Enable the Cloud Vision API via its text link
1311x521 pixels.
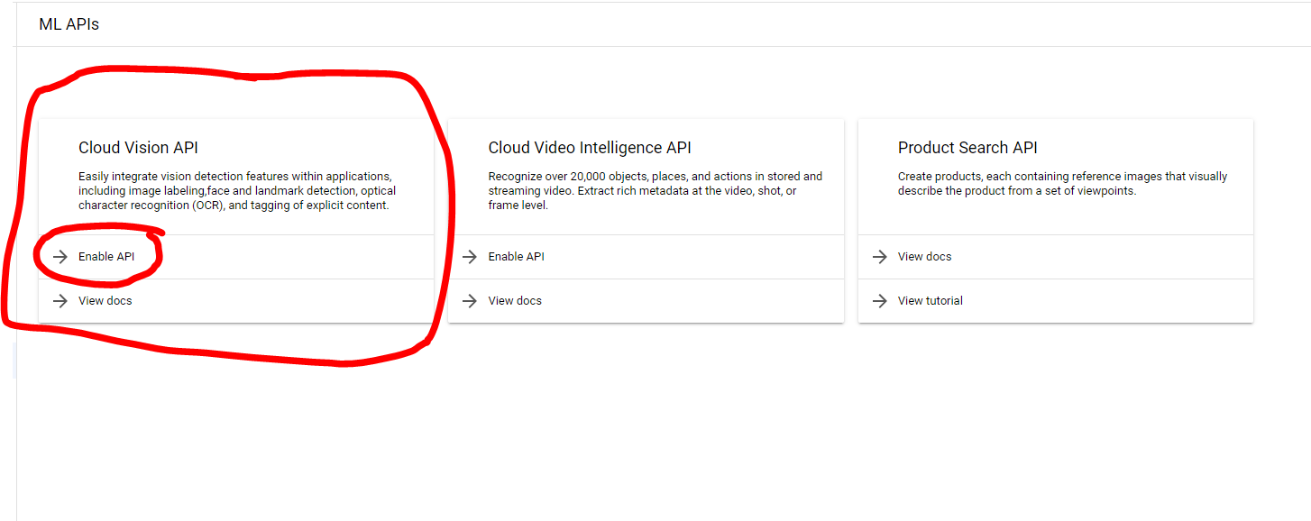pyautogui.click(x=106, y=257)
